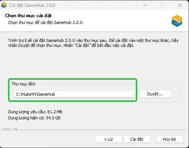Click the GameHub logo in the header
Viewport: 189px width, 148px height.
click(177, 21)
